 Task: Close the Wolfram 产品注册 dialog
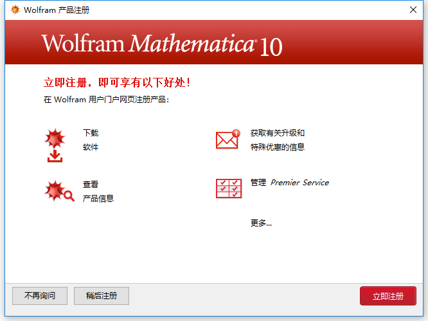(x=413, y=10)
